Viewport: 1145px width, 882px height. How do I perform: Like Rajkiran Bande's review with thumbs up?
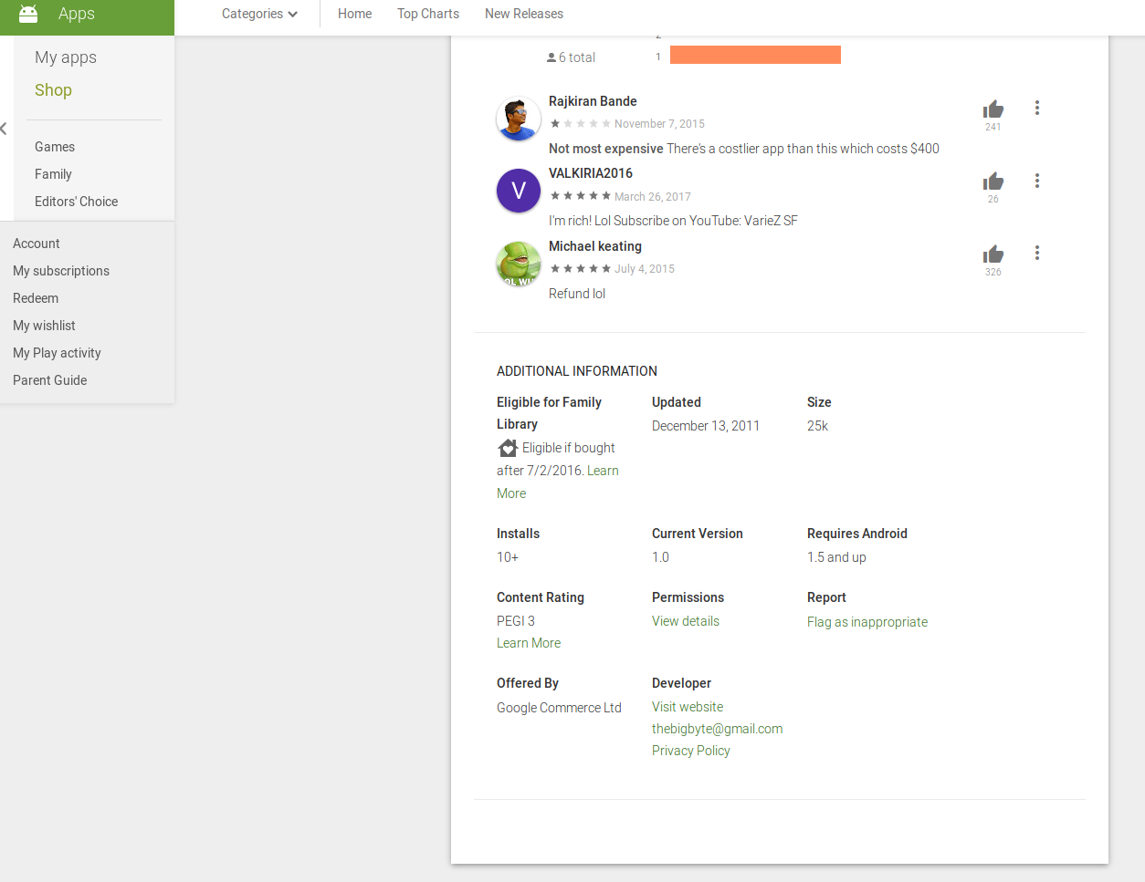(x=993, y=109)
